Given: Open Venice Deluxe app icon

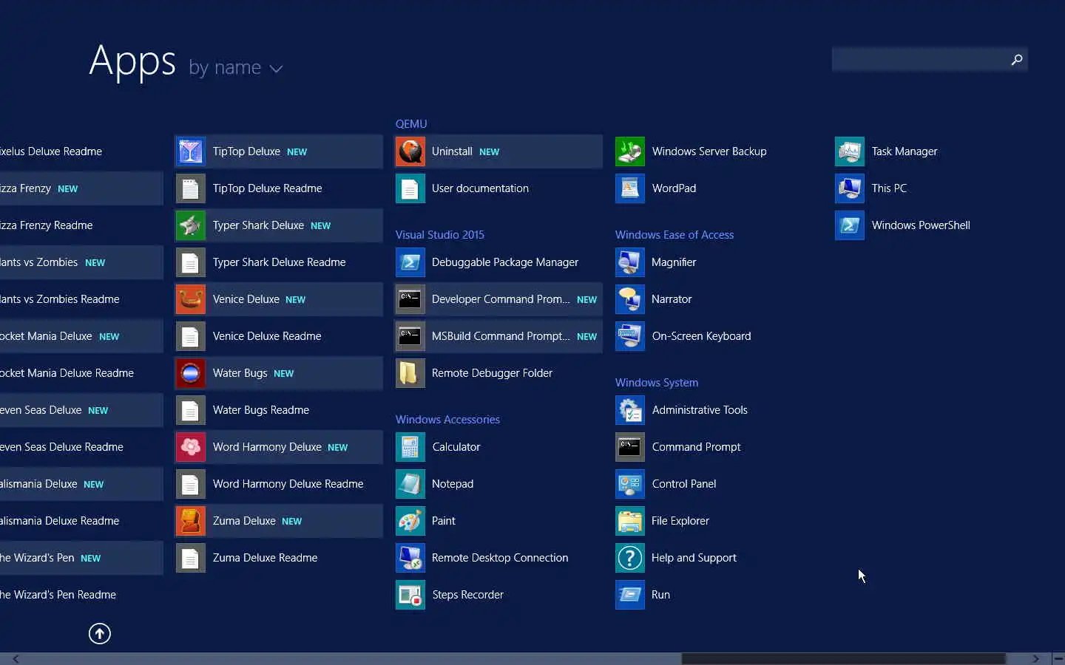Looking at the screenshot, I should coord(190,299).
